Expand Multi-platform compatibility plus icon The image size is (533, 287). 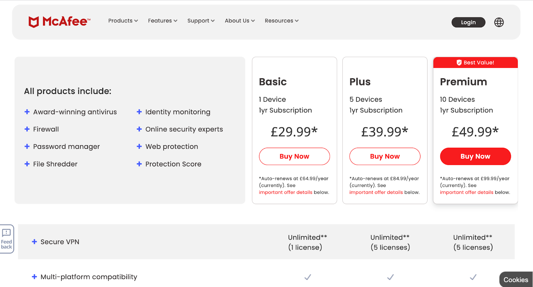34,277
